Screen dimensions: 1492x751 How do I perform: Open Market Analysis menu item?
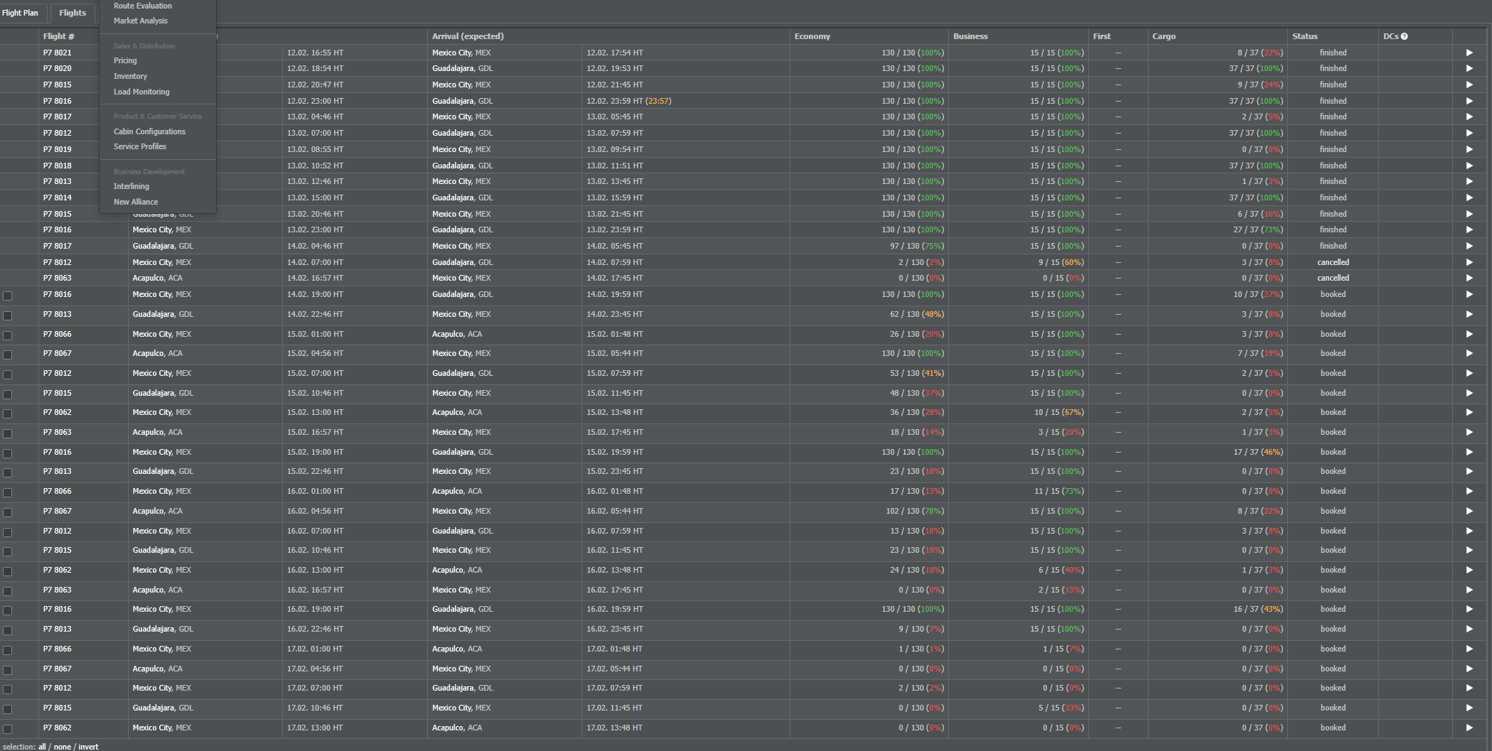pyautogui.click(x=141, y=21)
